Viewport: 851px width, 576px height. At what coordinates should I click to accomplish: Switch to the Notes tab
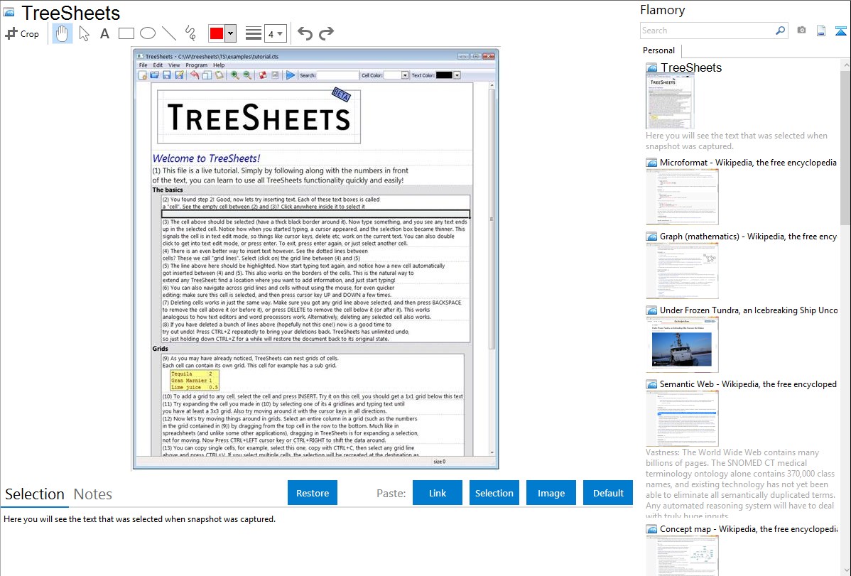pos(93,494)
